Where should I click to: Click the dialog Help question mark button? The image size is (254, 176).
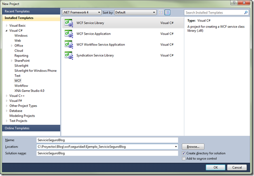tap(234, 3)
